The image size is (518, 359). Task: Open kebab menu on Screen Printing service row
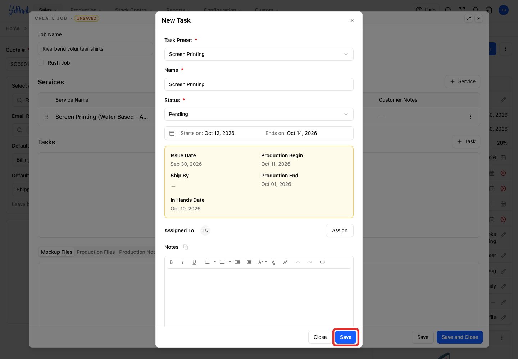point(471,117)
